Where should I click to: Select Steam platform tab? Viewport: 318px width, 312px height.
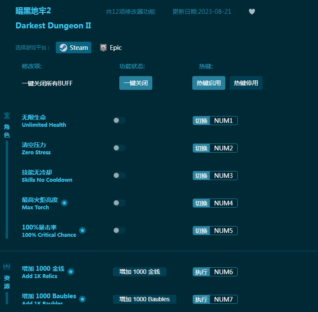(x=74, y=48)
